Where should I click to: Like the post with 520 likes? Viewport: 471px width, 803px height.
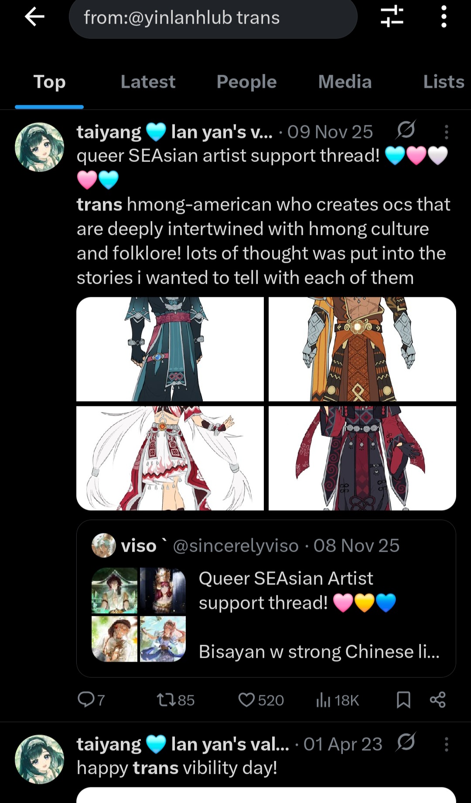point(261,700)
